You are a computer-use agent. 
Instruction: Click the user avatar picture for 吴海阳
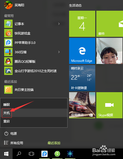point(8,5)
